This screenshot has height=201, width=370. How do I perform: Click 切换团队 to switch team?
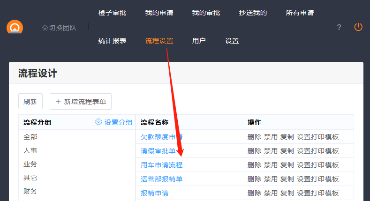59,28
